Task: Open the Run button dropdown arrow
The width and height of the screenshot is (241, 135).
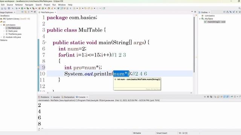Action: click(x=25, y=8)
